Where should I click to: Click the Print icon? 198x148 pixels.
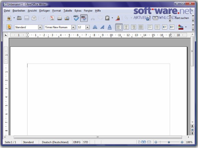point(59,18)
